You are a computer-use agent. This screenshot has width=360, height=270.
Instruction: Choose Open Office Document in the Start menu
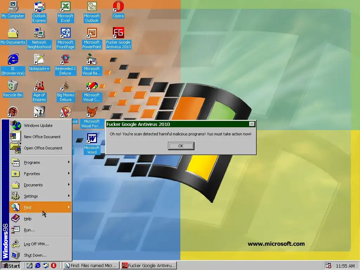(x=40, y=148)
